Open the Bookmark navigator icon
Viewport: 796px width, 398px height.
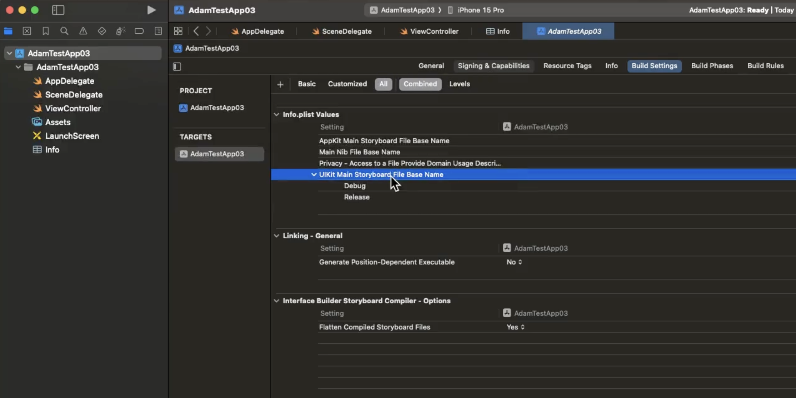45,31
